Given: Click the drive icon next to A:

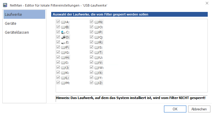Looking at the screenshot, I should pos(63,22).
